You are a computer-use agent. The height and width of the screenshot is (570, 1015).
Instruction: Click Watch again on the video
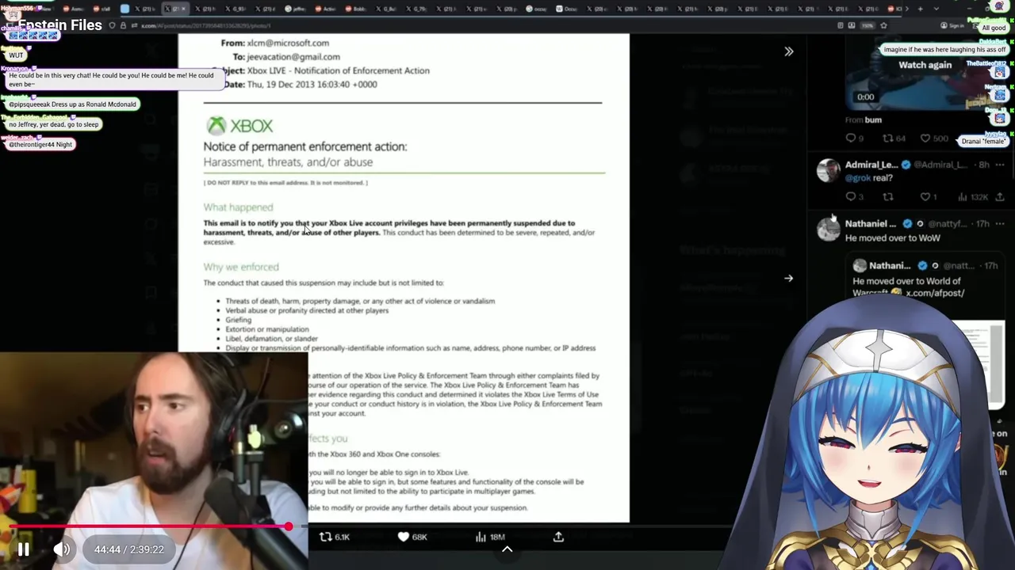coord(925,65)
